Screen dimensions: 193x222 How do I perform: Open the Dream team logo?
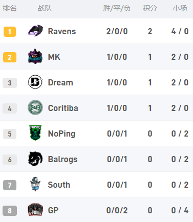35,82
